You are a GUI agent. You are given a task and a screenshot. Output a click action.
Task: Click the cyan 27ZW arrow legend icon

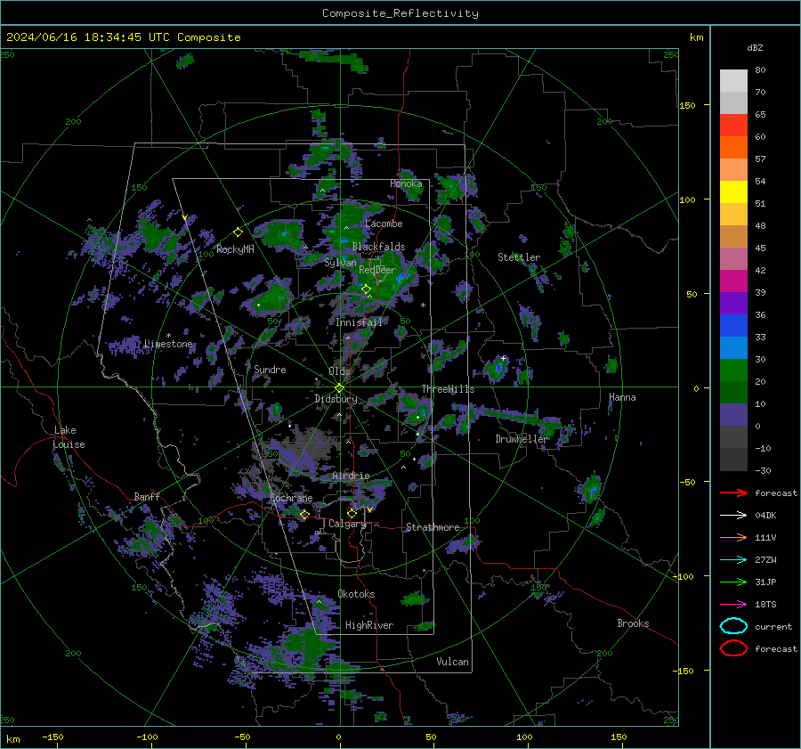733,560
